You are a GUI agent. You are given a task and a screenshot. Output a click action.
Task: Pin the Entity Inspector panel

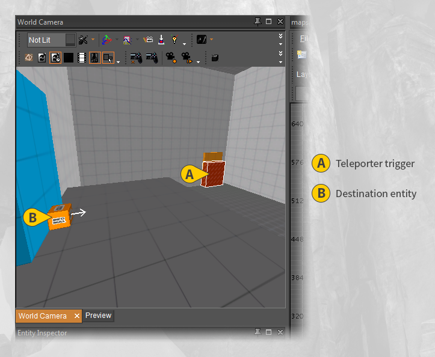[x=258, y=332]
